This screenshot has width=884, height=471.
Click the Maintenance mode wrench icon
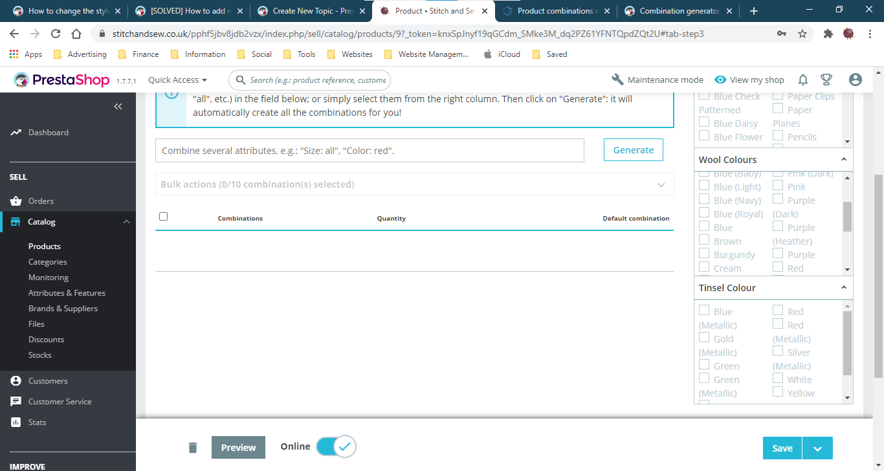(x=617, y=80)
